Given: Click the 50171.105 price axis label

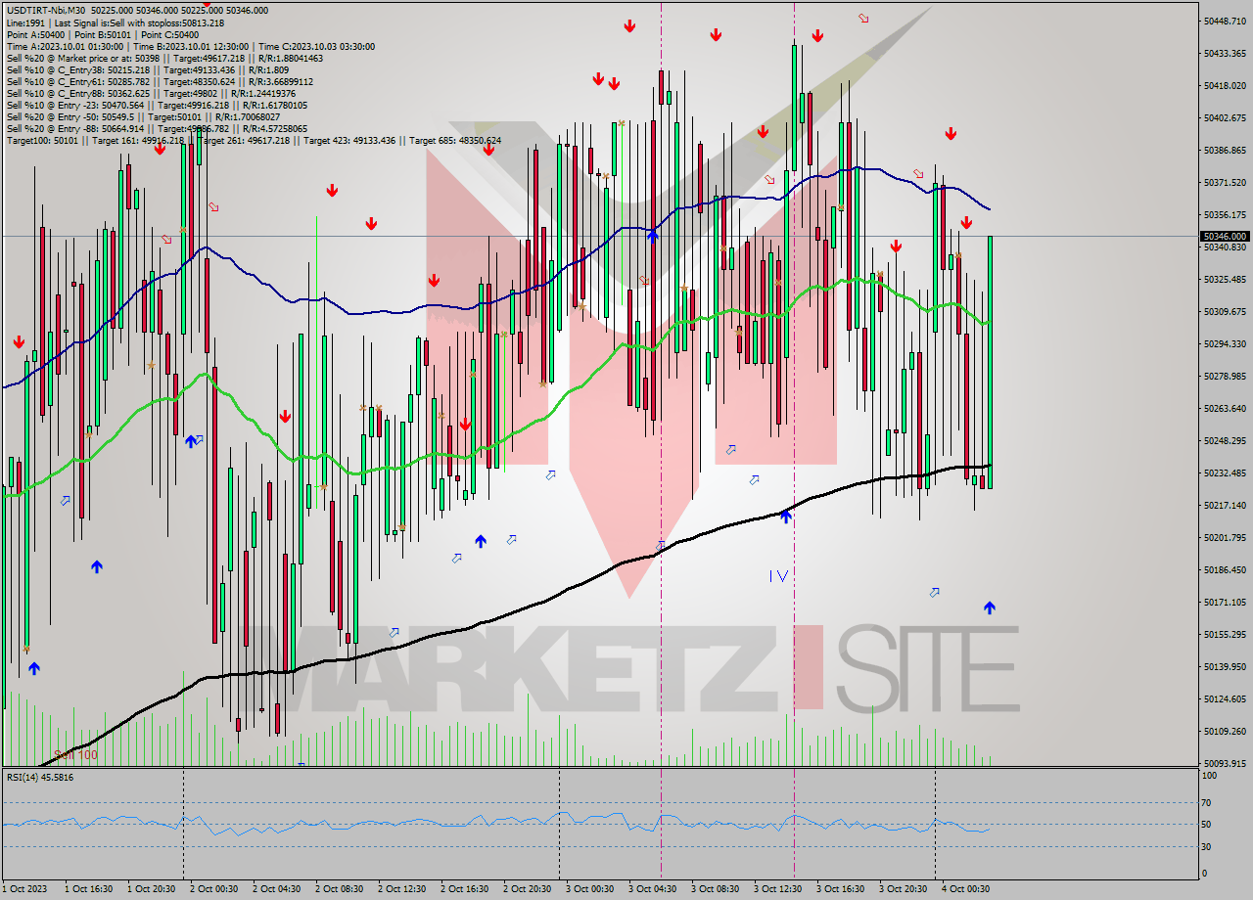Looking at the screenshot, I should (1224, 602).
